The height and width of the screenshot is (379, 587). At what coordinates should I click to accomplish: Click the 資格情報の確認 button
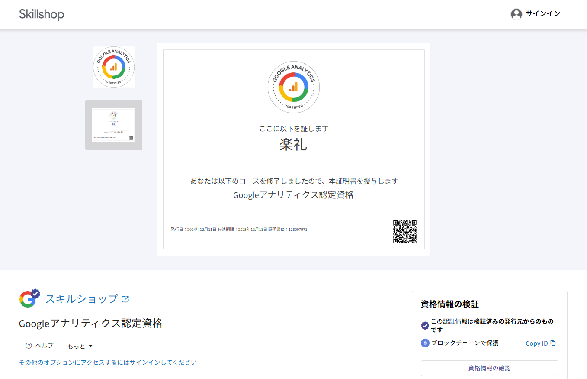[x=490, y=368]
